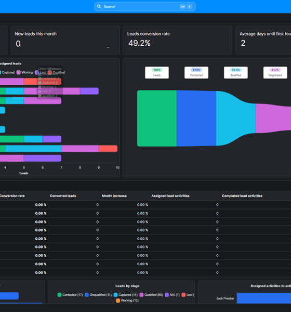291x312 pixels.
Task: Click the Ctrl K shortcut badge
Action: click(186, 7)
